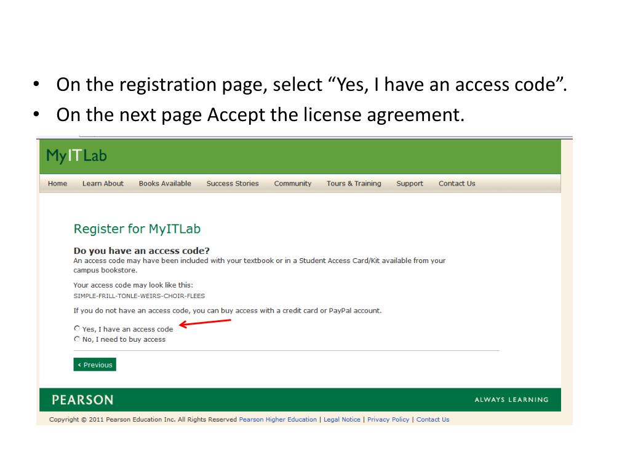
Task: Open the Pearson Higher Education link
Action: 277,419
